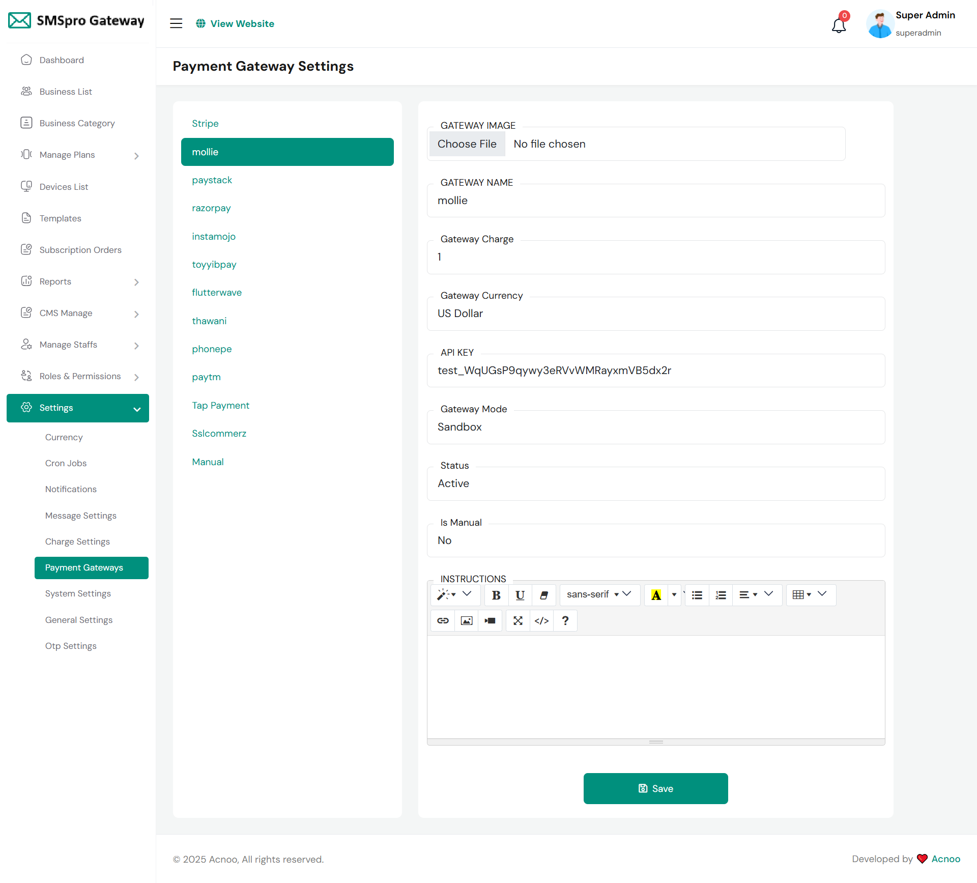977x883 pixels.
Task: Toggle the hamburger sidebar menu
Action: (176, 23)
